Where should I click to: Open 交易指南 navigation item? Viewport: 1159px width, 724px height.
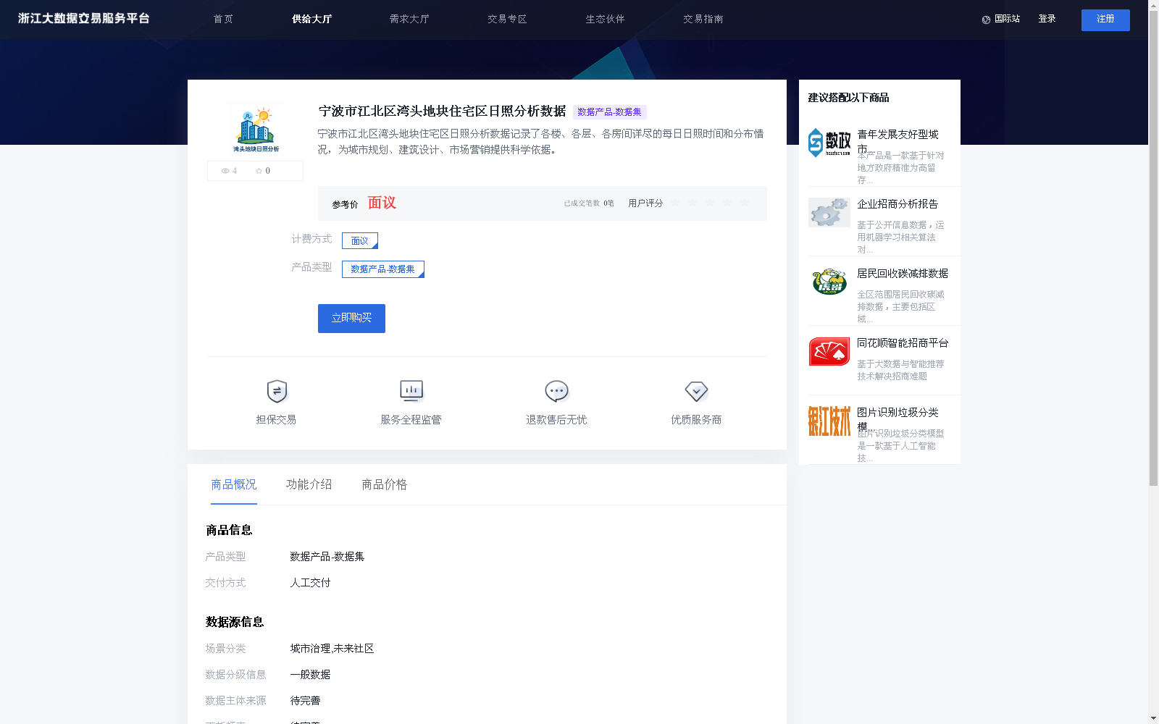[x=703, y=20]
